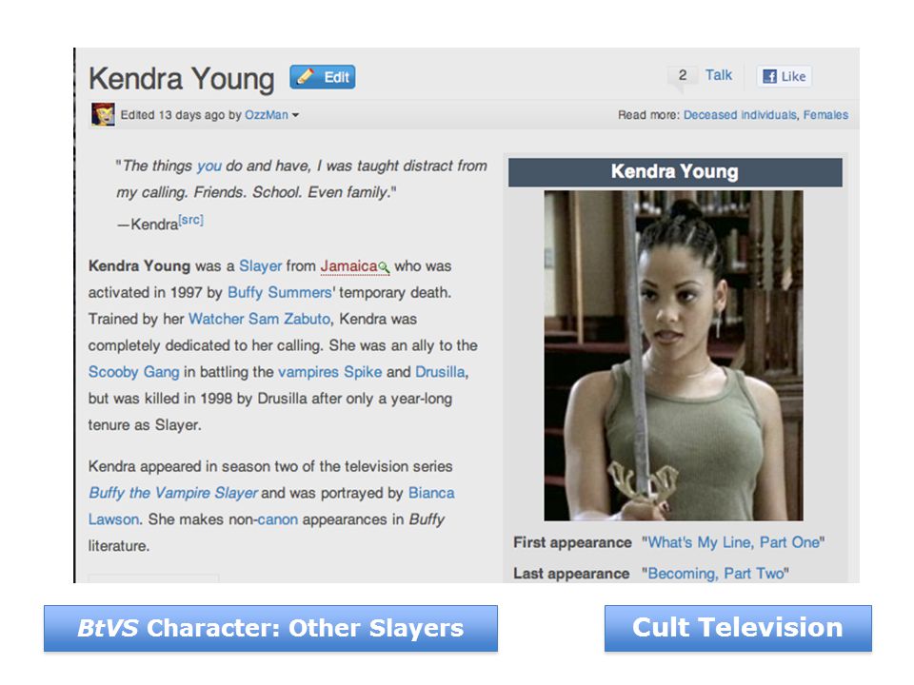Click OzzMan's user avatar
This screenshot has width=914, height=685.
(103, 114)
